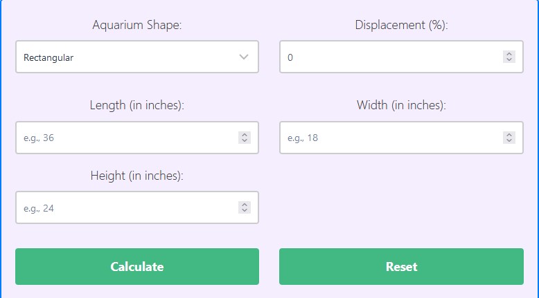This screenshot has height=298, width=539.
Task: Click the "Height (in inches):" label
Action: (137, 176)
